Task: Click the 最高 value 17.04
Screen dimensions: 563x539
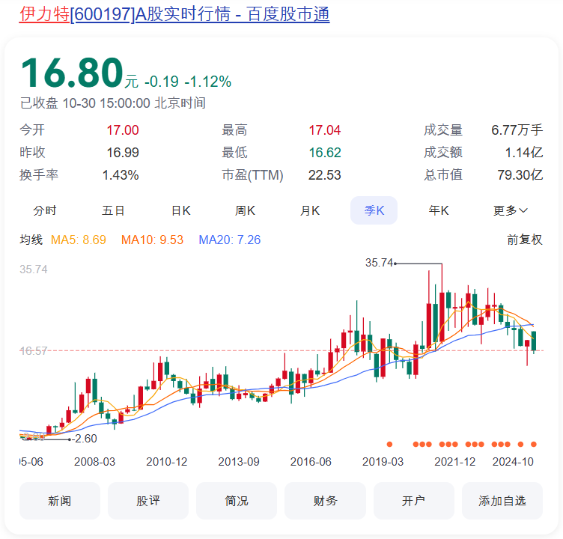Action: point(325,130)
